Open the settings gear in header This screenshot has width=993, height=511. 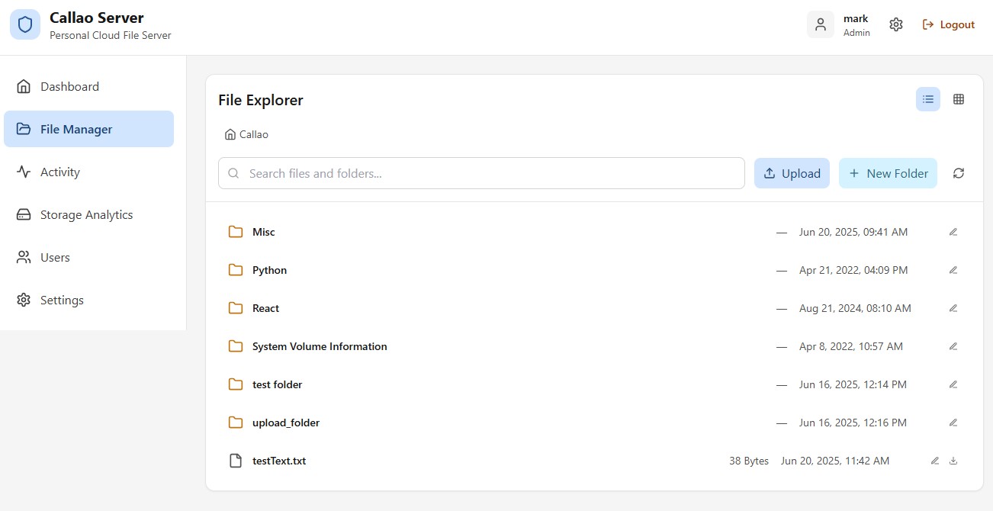896,24
